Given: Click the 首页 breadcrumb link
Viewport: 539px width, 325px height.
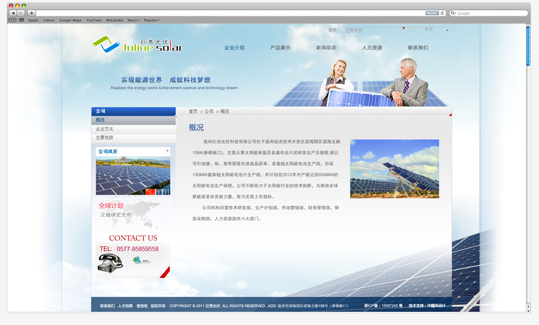Looking at the screenshot, I should pos(193,112).
